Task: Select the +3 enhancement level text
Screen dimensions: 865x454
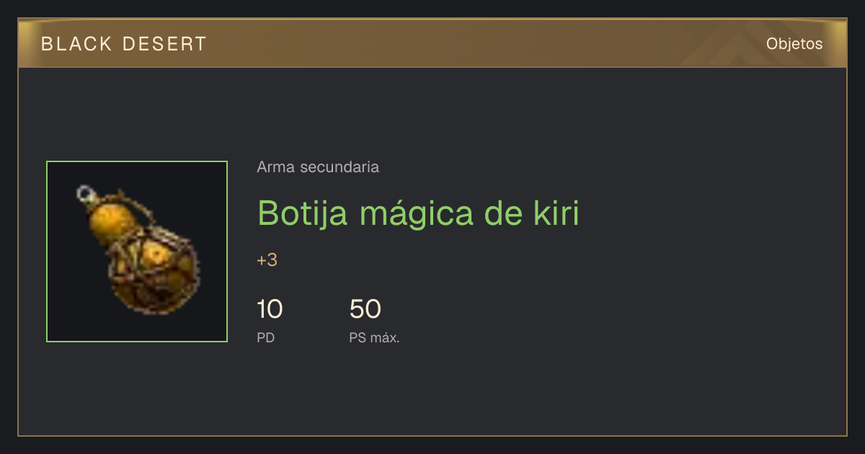Action: (267, 260)
